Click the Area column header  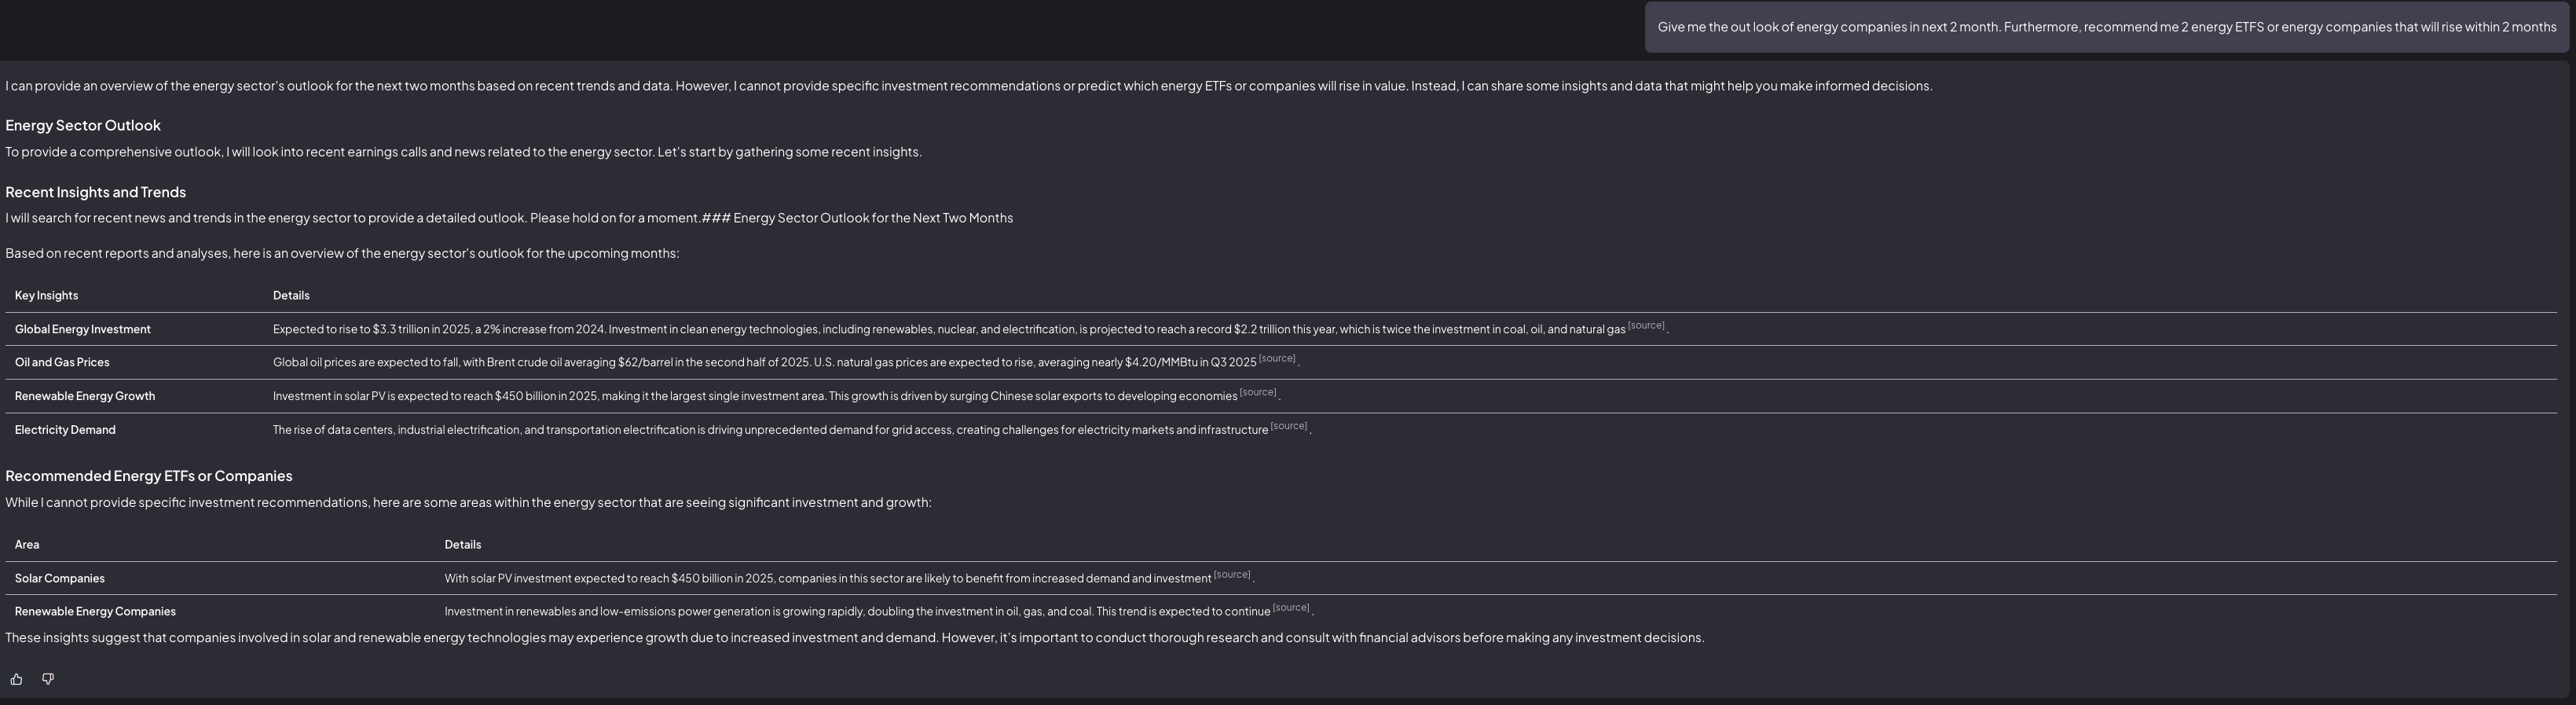click(x=27, y=545)
